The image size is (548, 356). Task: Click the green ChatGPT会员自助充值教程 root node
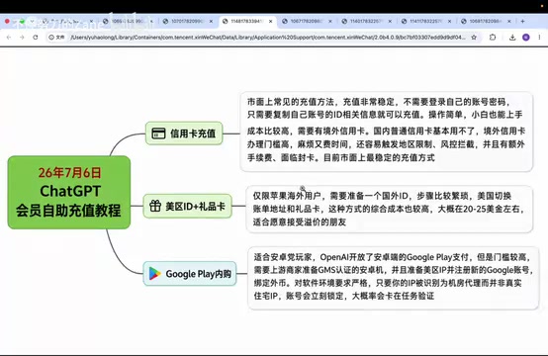coord(69,192)
